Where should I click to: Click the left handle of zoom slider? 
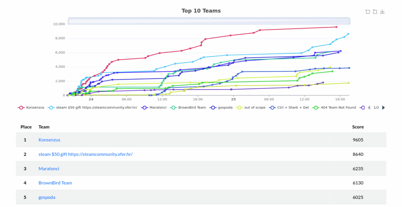68,22
